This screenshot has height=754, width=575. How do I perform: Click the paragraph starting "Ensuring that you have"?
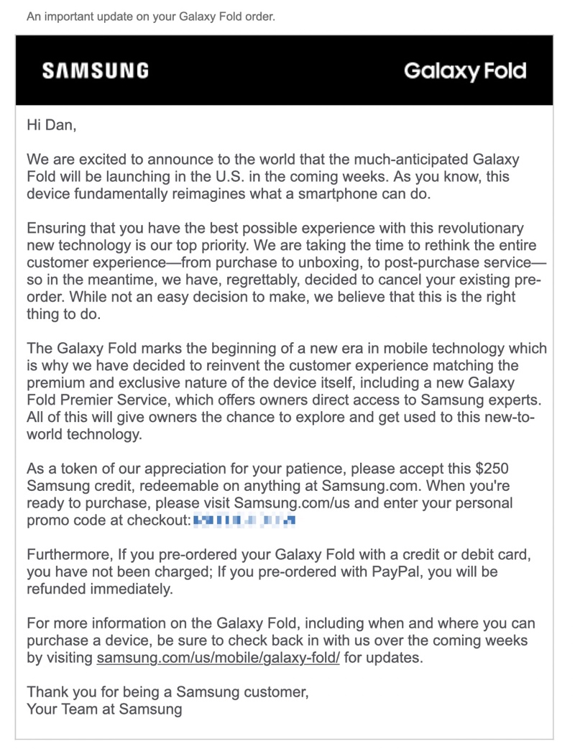275,229
